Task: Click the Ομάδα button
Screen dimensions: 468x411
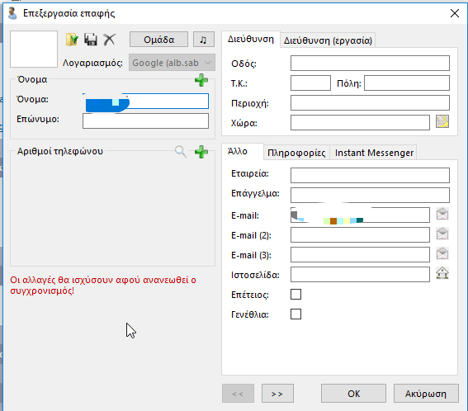Action: point(158,40)
